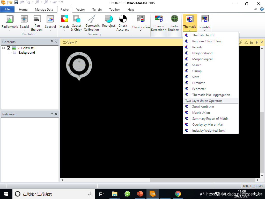Switch to the Home tab
Viewport: 265px width, 199px height.
23,10
